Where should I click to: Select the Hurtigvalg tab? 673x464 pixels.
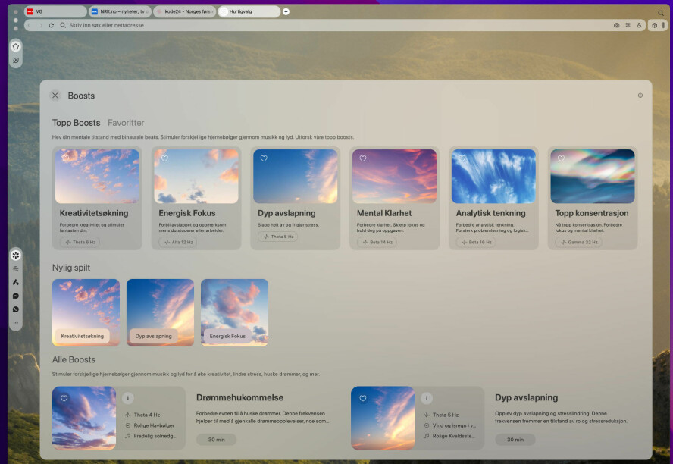(249, 11)
